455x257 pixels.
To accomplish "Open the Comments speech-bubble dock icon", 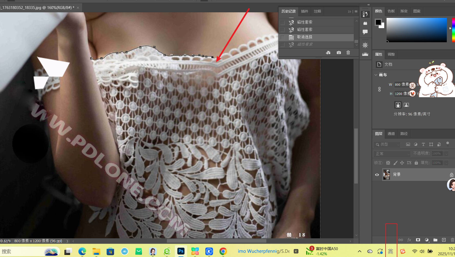I will pyautogui.click(x=365, y=32).
